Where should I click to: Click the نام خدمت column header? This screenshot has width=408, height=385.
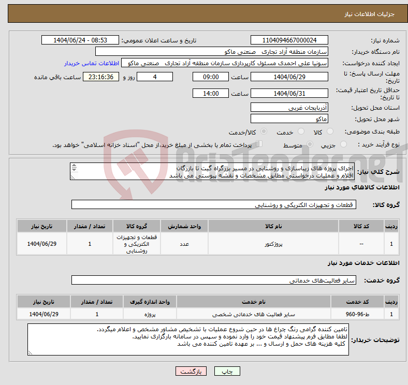pos(254,302)
